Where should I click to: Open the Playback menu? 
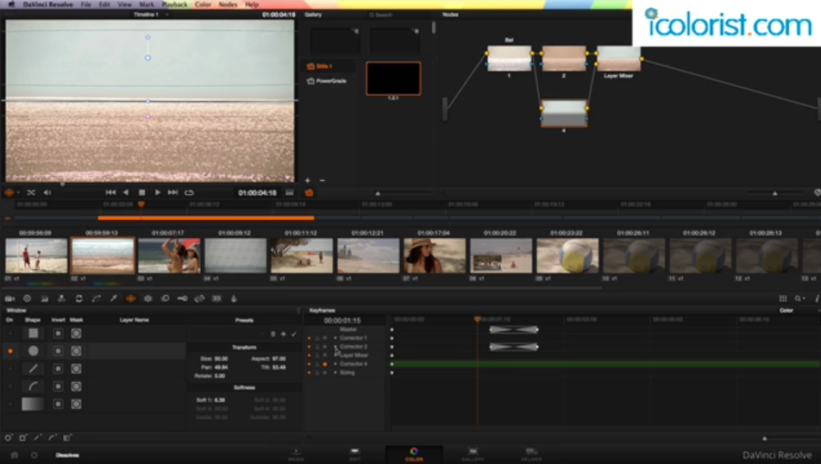click(174, 4)
